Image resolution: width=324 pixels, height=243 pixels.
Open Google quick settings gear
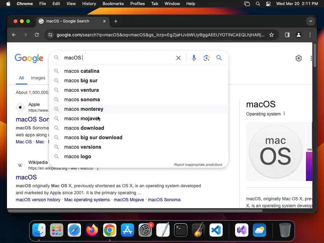tap(299, 58)
